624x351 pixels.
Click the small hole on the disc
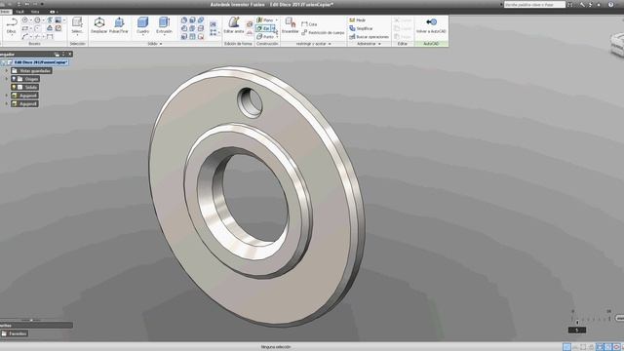click(250, 102)
